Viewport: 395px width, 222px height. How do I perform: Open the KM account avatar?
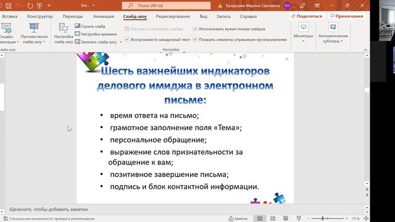[x=287, y=6]
